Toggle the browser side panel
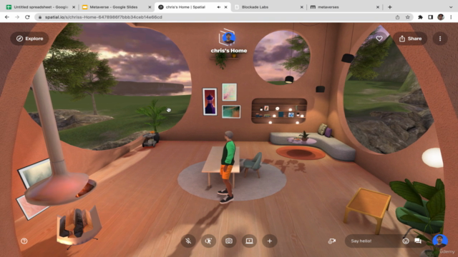Image resolution: width=458 pixels, height=257 pixels. (x=430, y=17)
